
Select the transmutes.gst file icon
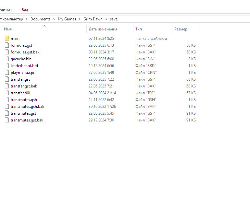tap(7, 113)
